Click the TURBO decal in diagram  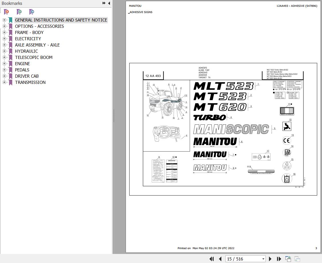click(209, 118)
